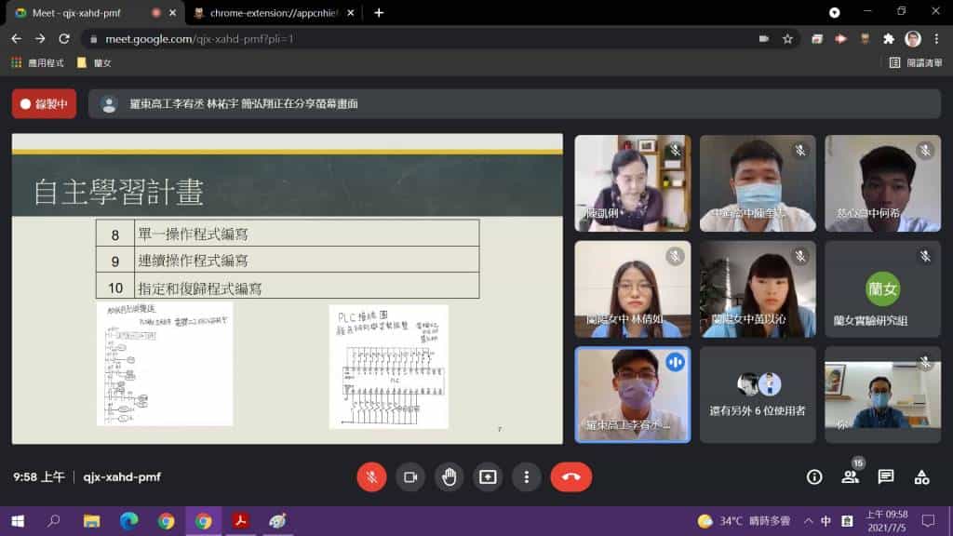The width and height of the screenshot is (953, 536).
Task: Open the three-dot more options menu
Action: pos(526,477)
